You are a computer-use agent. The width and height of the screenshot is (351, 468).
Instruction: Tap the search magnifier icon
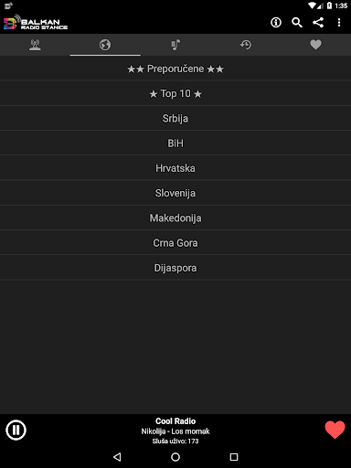pos(297,23)
